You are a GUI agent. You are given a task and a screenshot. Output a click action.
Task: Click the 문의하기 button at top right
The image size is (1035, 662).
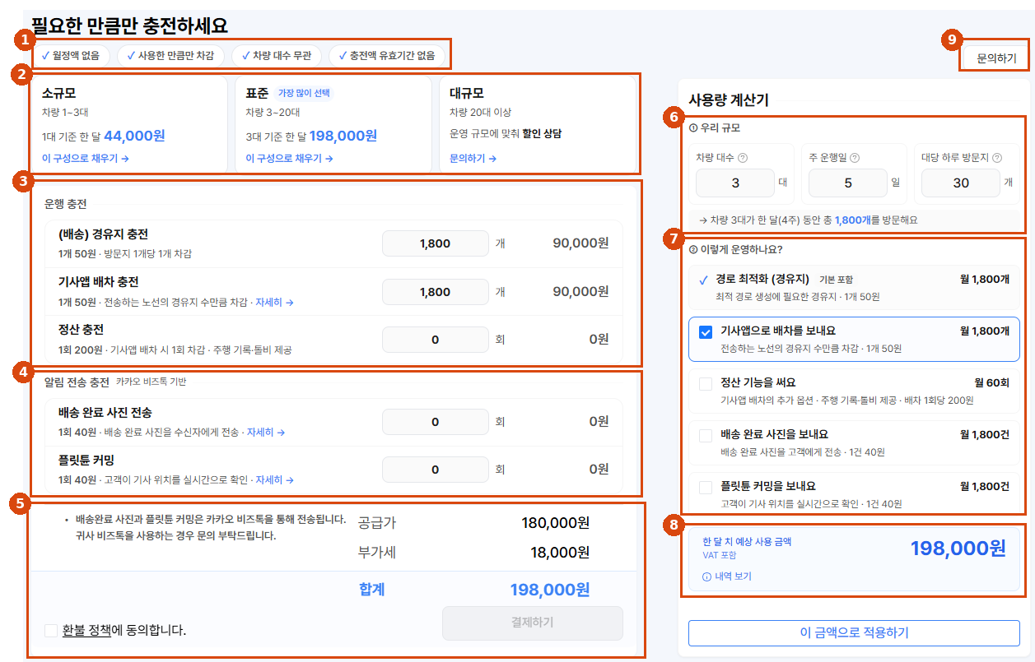(x=996, y=58)
